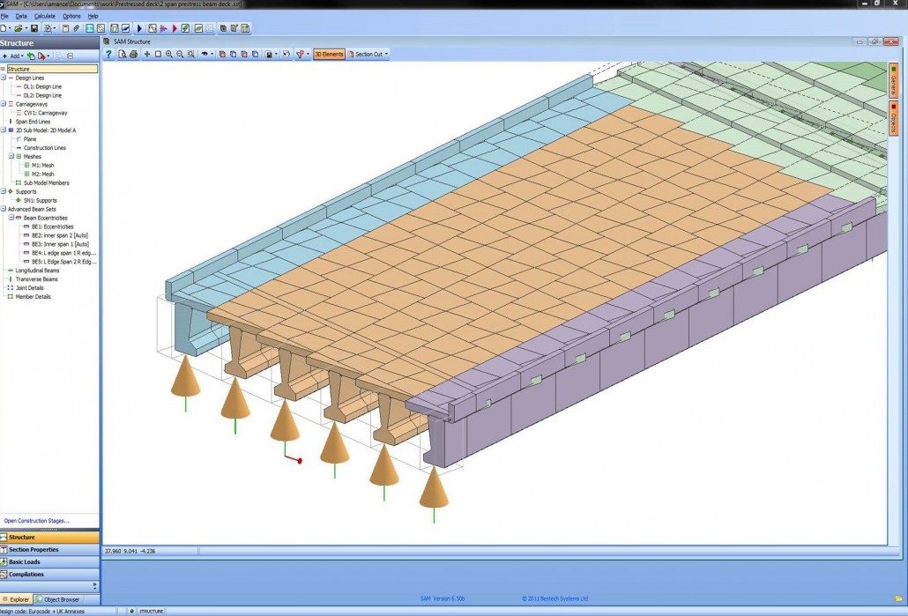Click the Save icon in main toolbar

coord(34,28)
